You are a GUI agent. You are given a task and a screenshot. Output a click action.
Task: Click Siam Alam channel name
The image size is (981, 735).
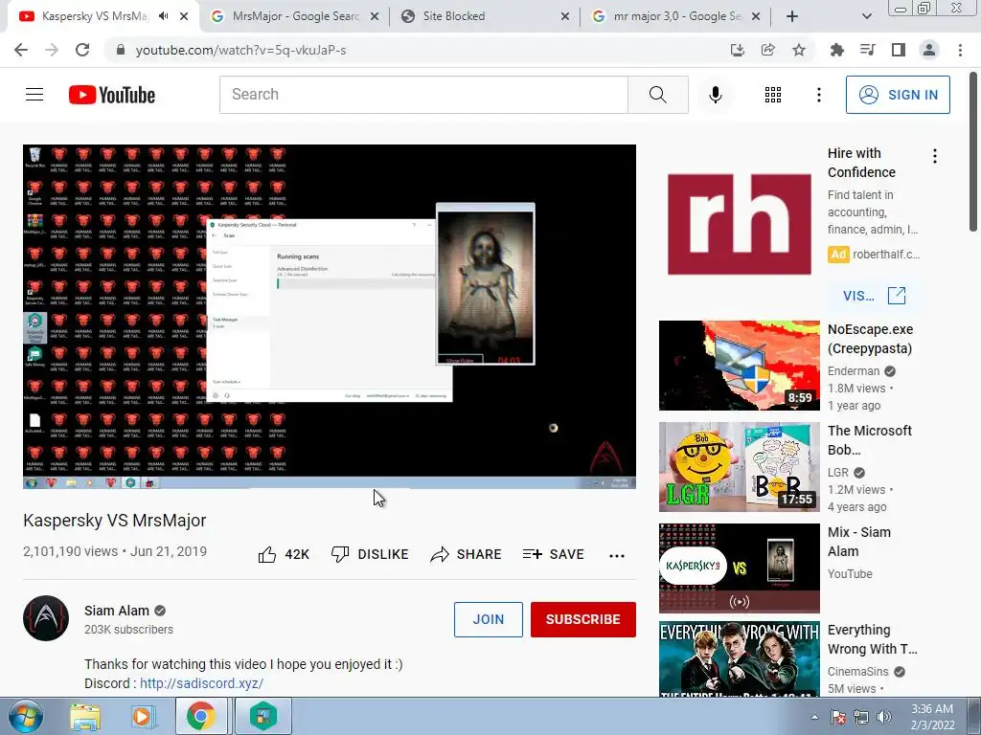117,611
